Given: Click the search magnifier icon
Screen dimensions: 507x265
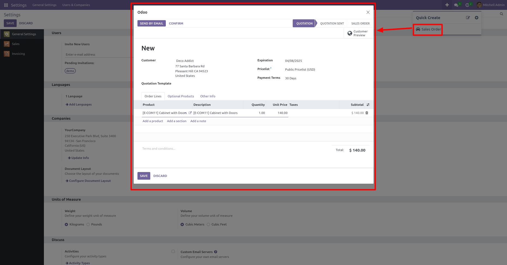Looking at the screenshot, I should click(501, 14).
